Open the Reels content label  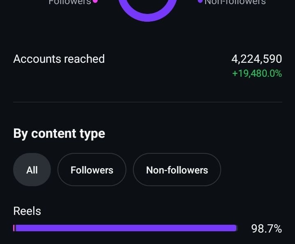click(x=27, y=211)
